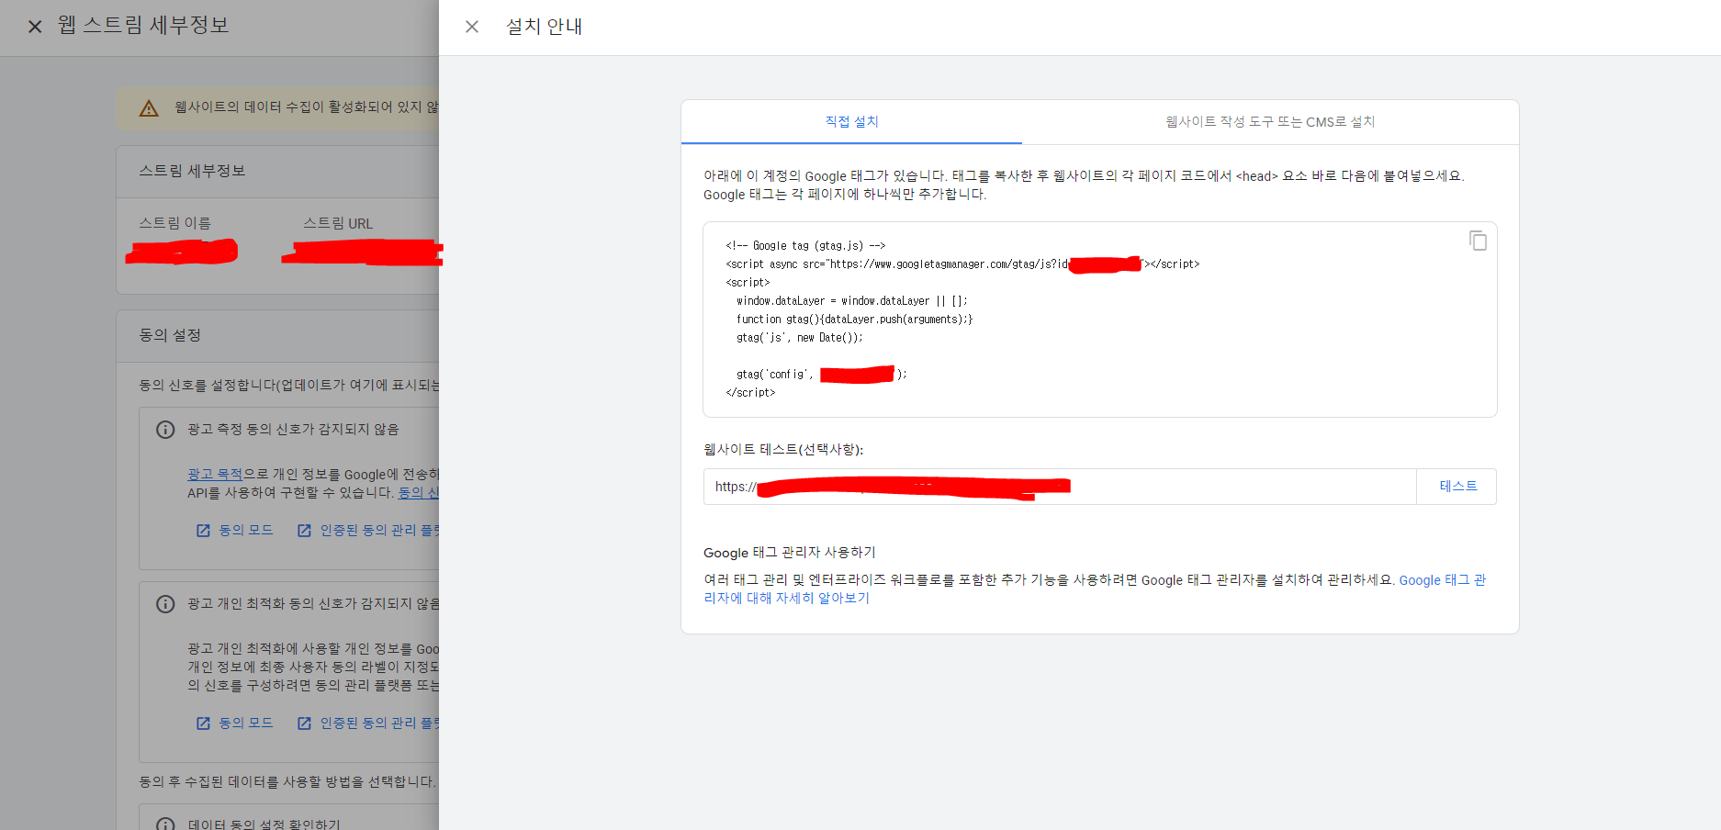Click the 동의 설정 section header

point(170,335)
